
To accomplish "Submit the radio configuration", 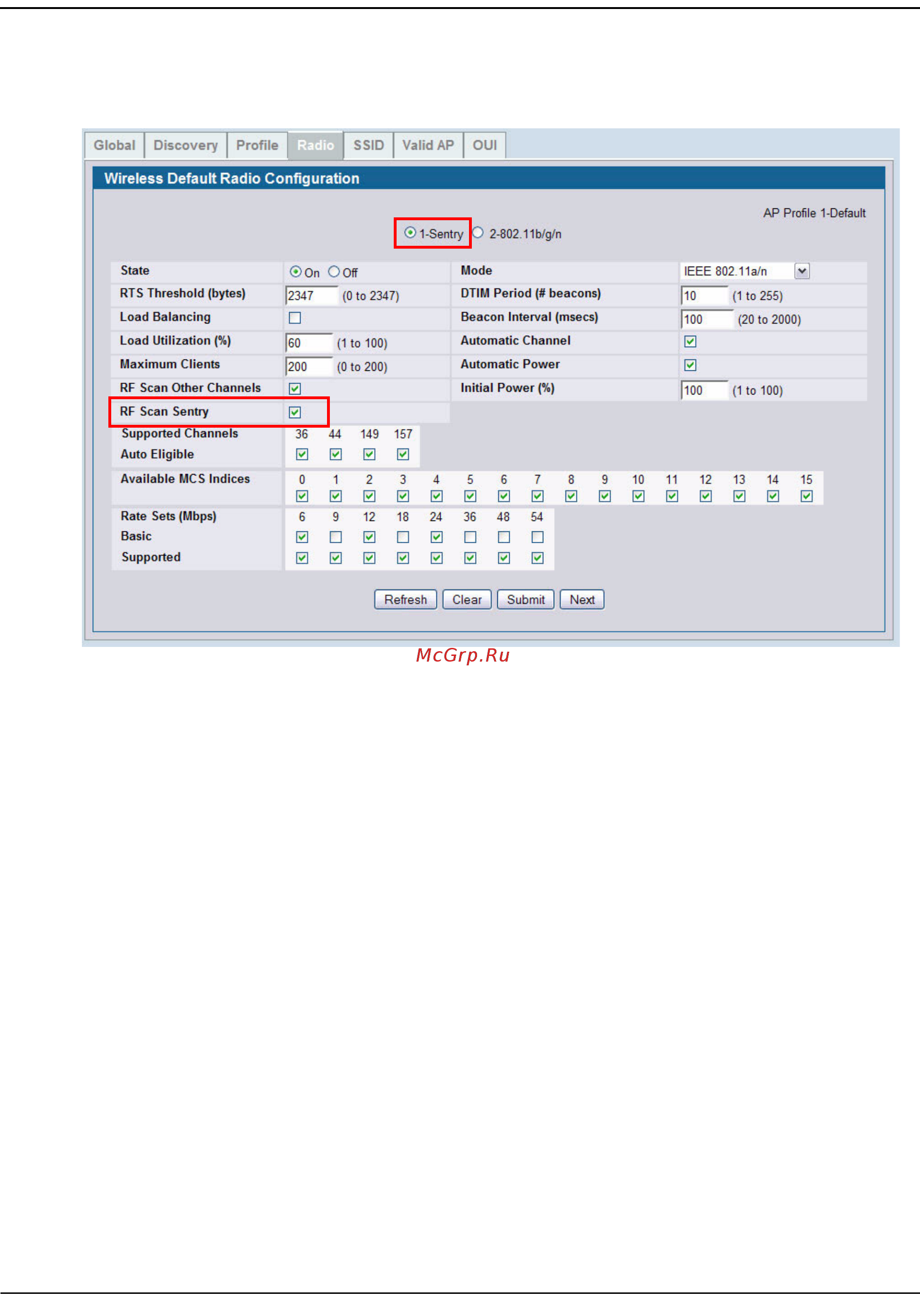I will (x=526, y=600).
